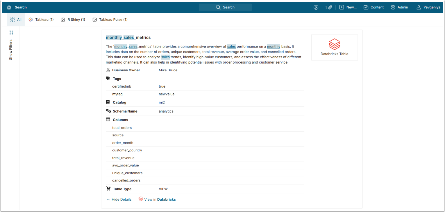This screenshot has width=445, height=212.
Task: Switch to the R Shiny (1) tab
Action: pyautogui.click(x=73, y=19)
